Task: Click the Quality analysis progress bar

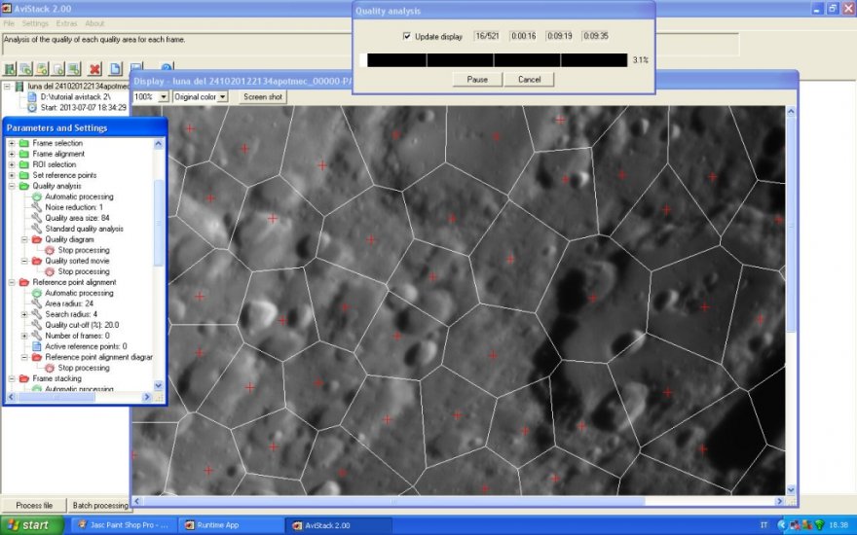Action: pos(494,60)
